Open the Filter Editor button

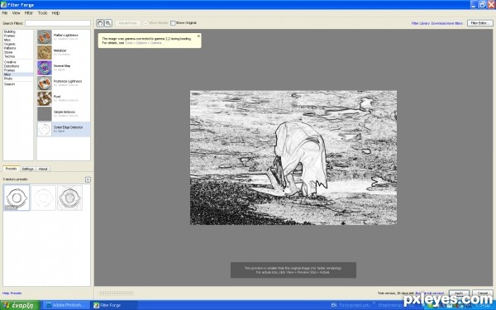[x=479, y=23]
